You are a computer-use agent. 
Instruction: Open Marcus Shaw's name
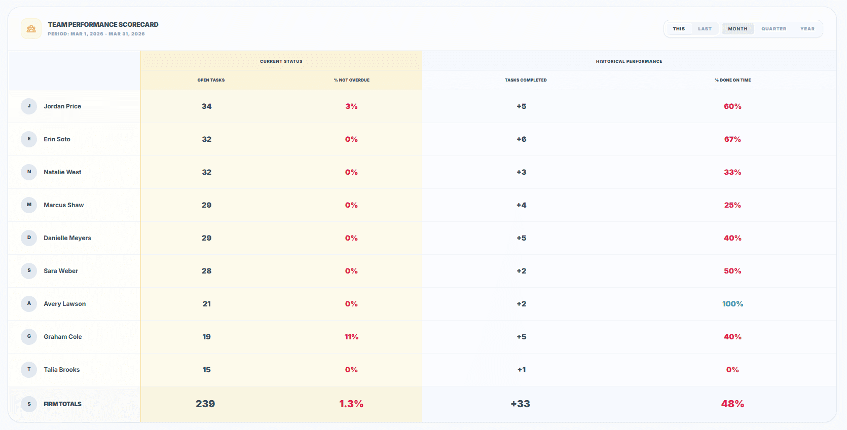[64, 205]
